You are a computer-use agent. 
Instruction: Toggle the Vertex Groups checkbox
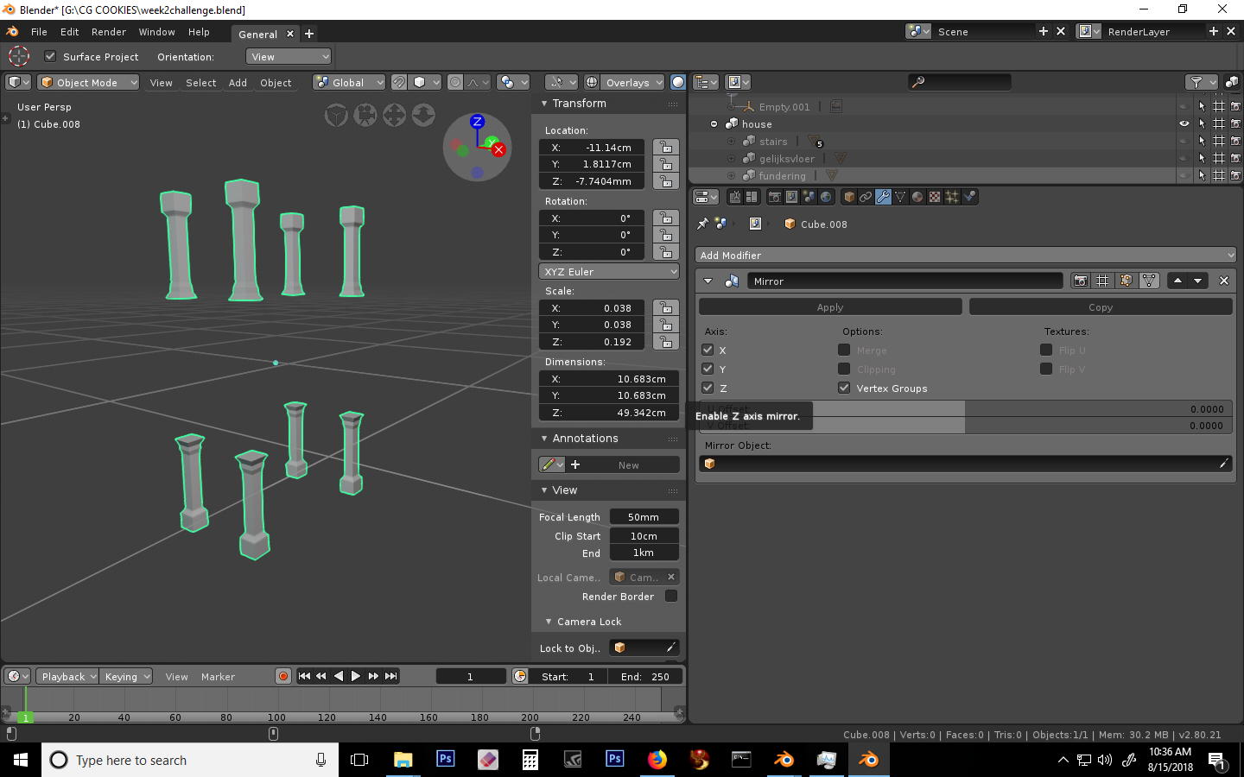[x=844, y=388]
